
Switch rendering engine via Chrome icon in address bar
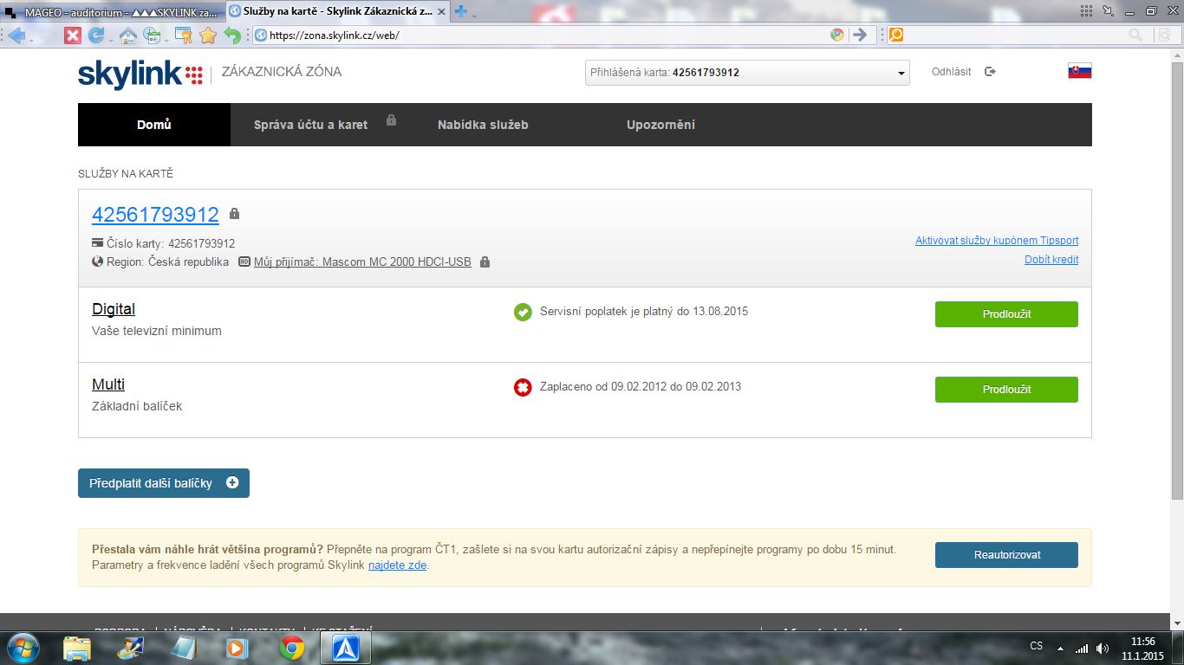(x=837, y=35)
